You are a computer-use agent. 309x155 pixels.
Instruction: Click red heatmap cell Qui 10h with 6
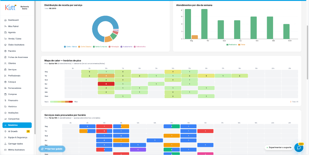pyautogui.click(x=106, y=84)
